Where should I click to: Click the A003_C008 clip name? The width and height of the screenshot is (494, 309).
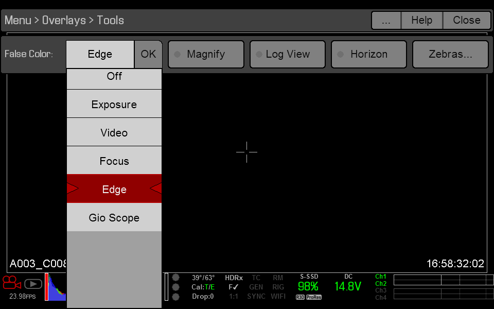tap(38, 264)
